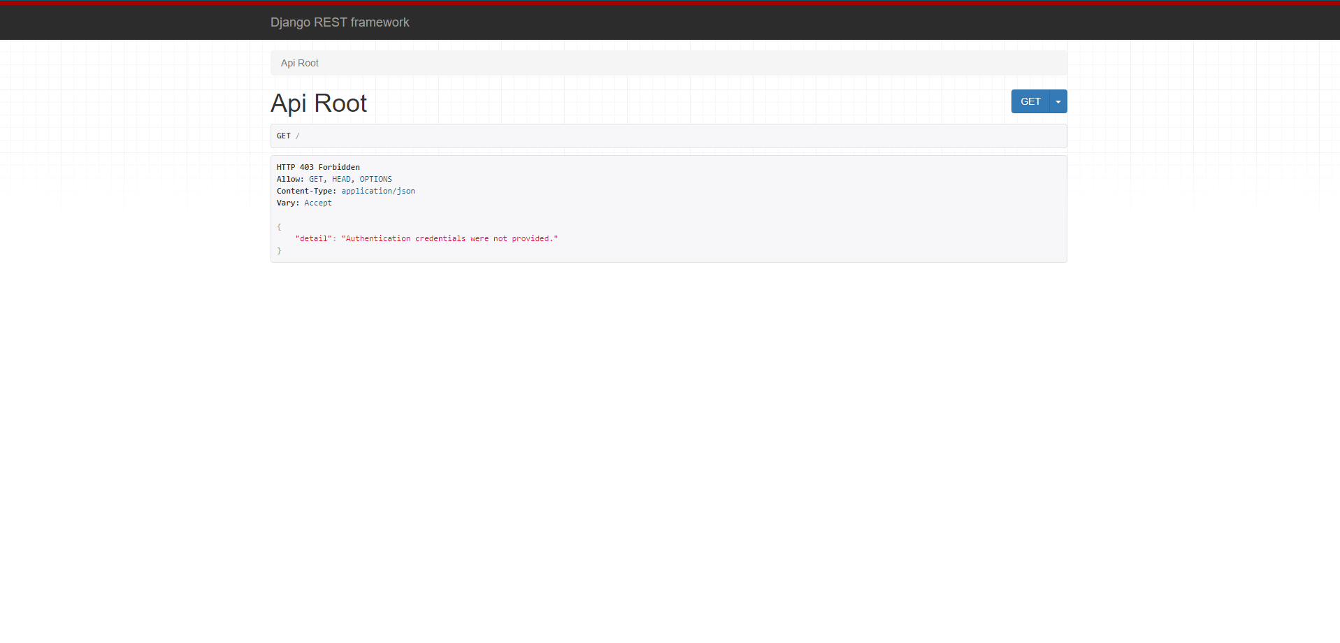Click the 'Authentication credentials were not provided' message
The image size is (1340, 643).
point(449,238)
